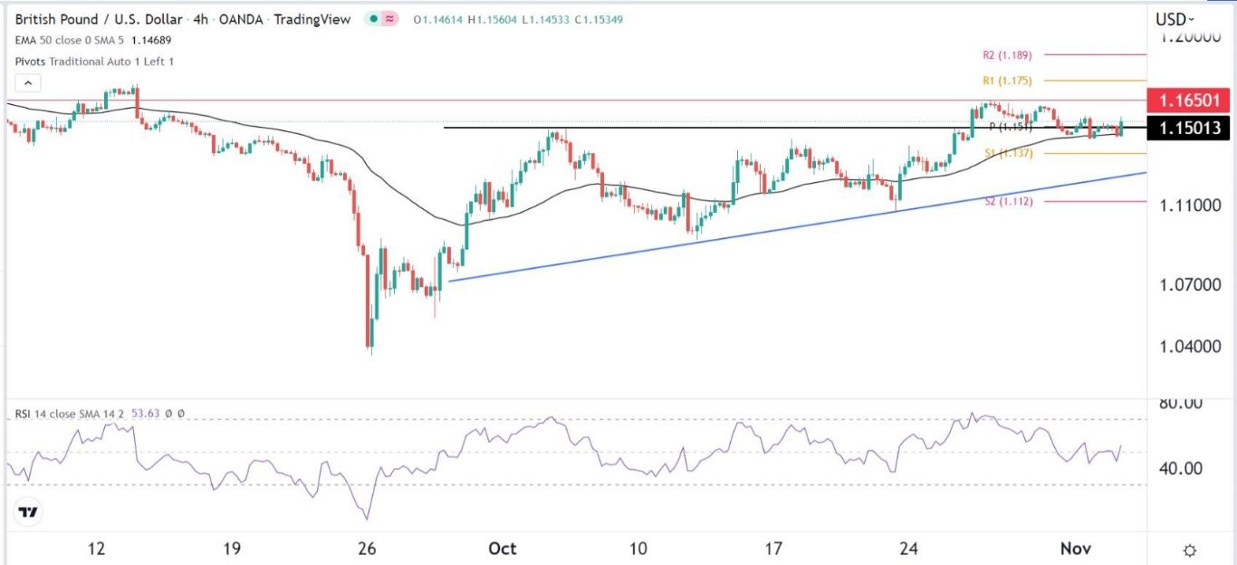Click the green market status dot
The image size is (1237, 565).
coord(374,19)
